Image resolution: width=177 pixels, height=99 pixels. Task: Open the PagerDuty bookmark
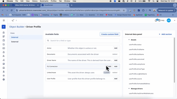click(x=150, y=15)
